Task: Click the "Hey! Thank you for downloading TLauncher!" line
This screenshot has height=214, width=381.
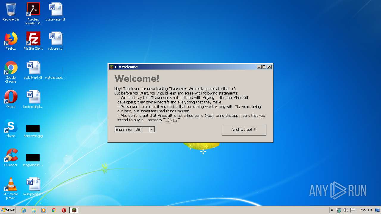Action: 175,89
